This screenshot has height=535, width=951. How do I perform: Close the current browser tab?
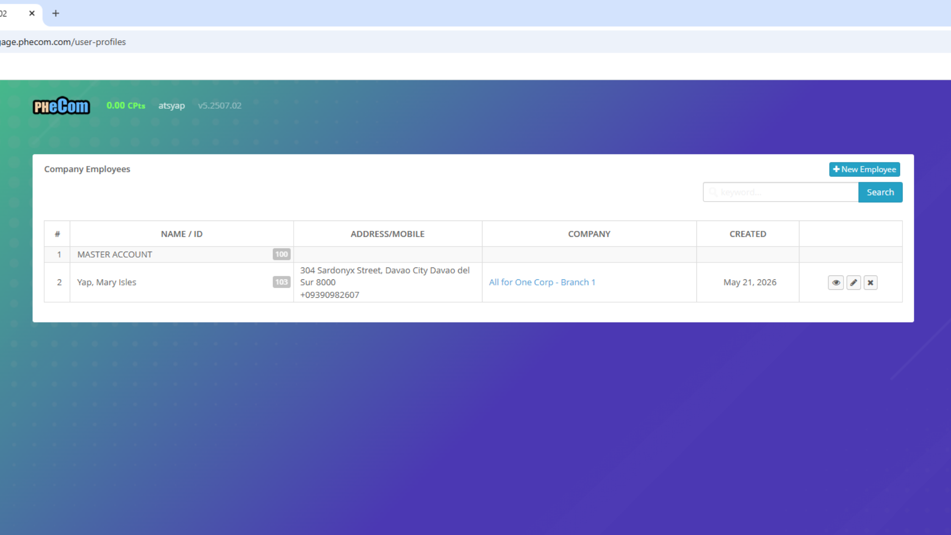click(32, 13)
